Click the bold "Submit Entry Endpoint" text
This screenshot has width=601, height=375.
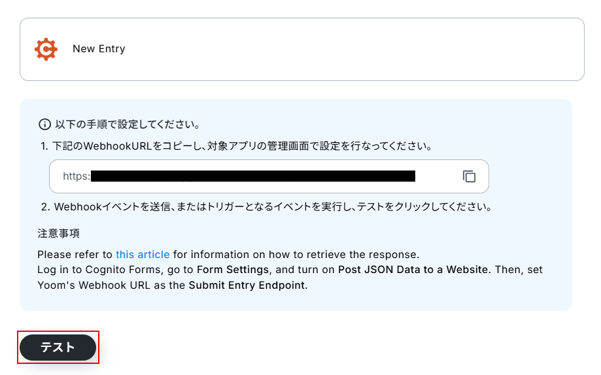coord(247,285)
